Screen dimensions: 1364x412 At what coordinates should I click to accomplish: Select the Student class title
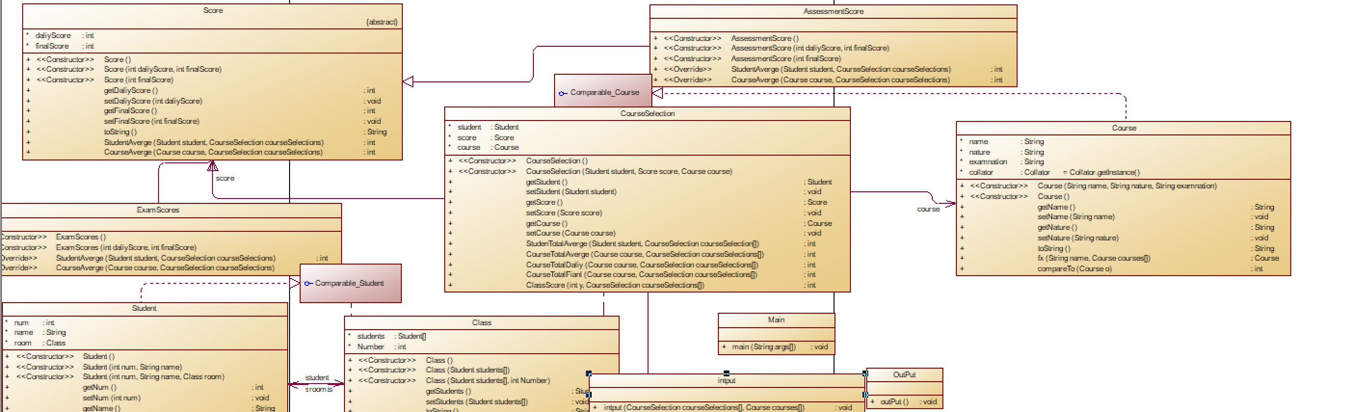(144, 308)
